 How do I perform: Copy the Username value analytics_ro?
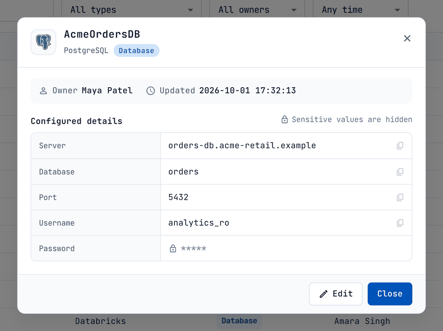pos(400,223)
